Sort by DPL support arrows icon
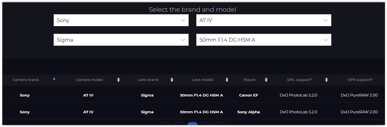 tap(326, 80)
